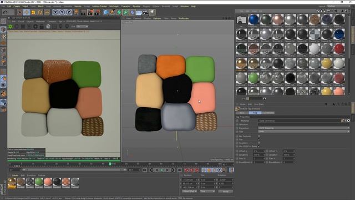Open the Render menu
The height and width of the screenshot is (200, 355).
[x=78, y=6]
